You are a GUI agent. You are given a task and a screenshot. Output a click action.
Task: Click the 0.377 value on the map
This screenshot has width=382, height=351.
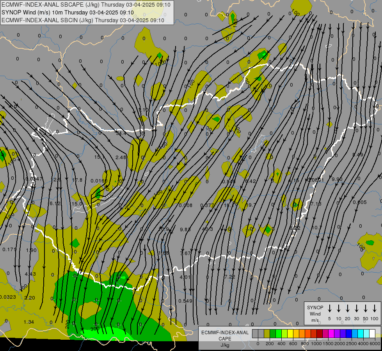point(207,206)
